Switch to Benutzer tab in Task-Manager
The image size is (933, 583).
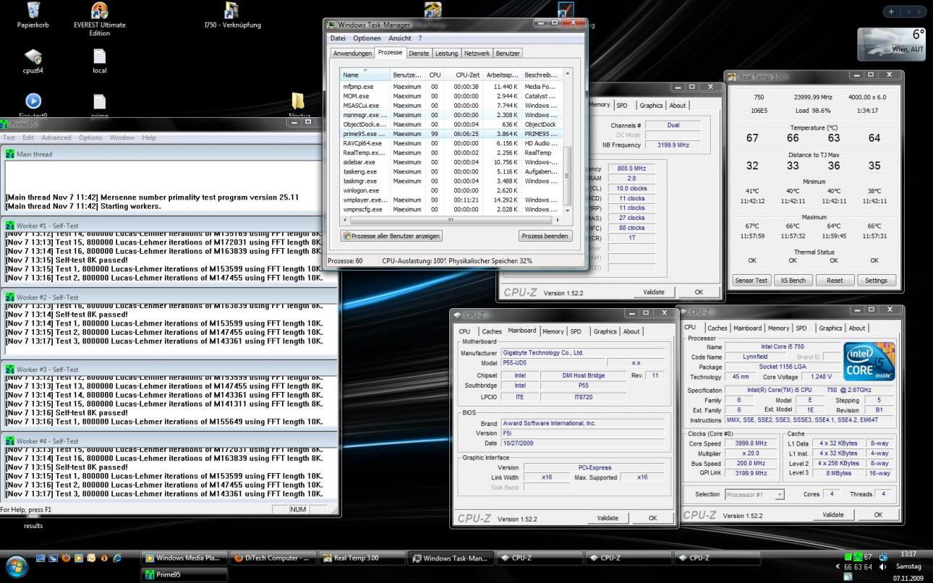(508, 54)
